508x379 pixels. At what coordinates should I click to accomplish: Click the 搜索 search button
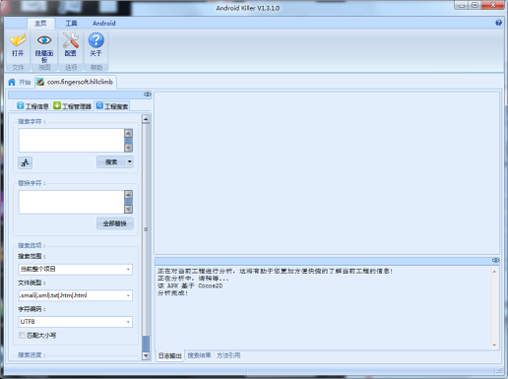111,161
